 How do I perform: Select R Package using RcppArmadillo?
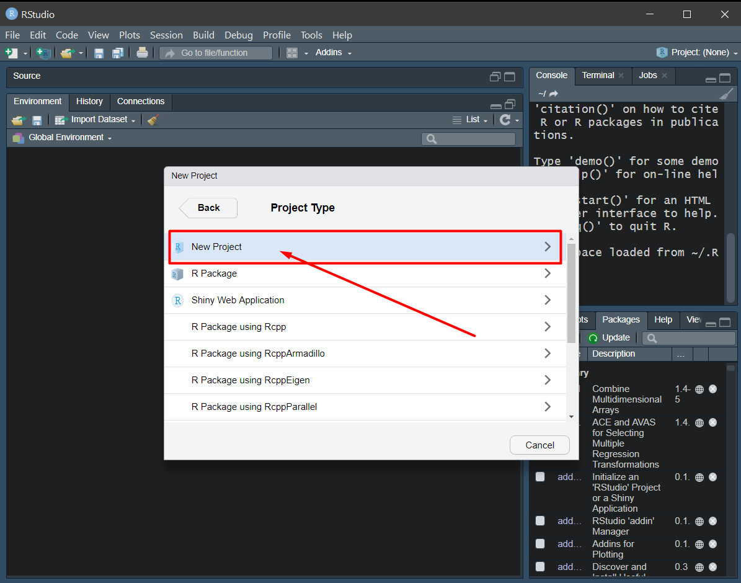(x=365, y=354)
